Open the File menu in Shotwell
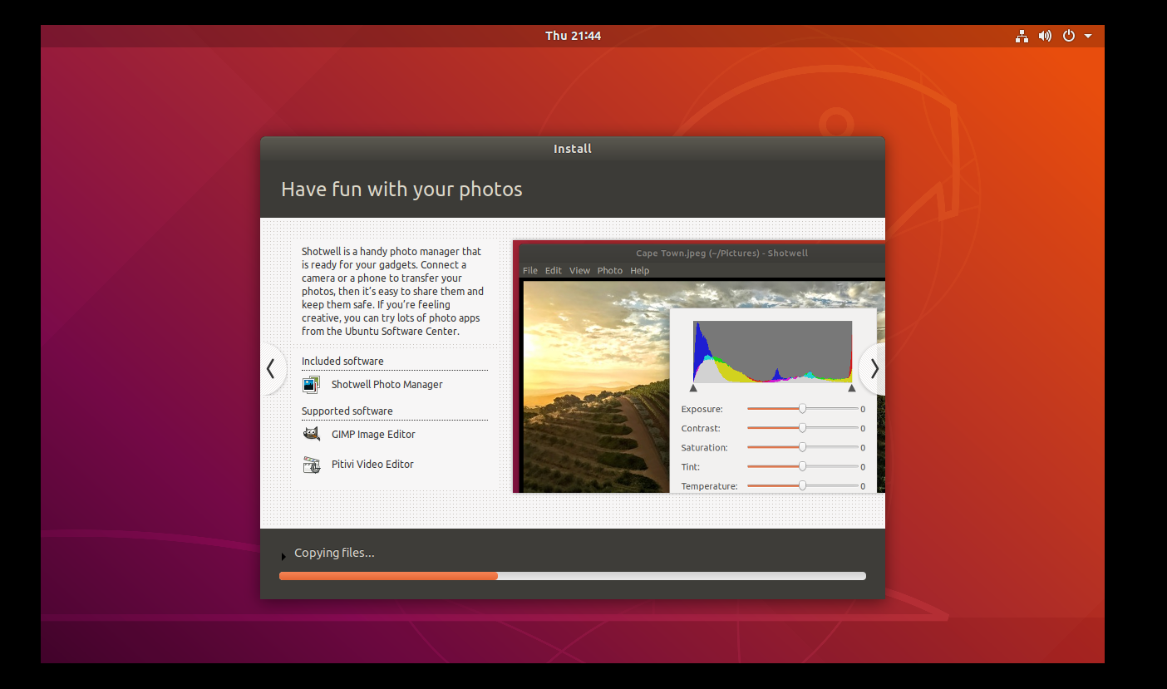1167x689 pixels. [530, 270]
